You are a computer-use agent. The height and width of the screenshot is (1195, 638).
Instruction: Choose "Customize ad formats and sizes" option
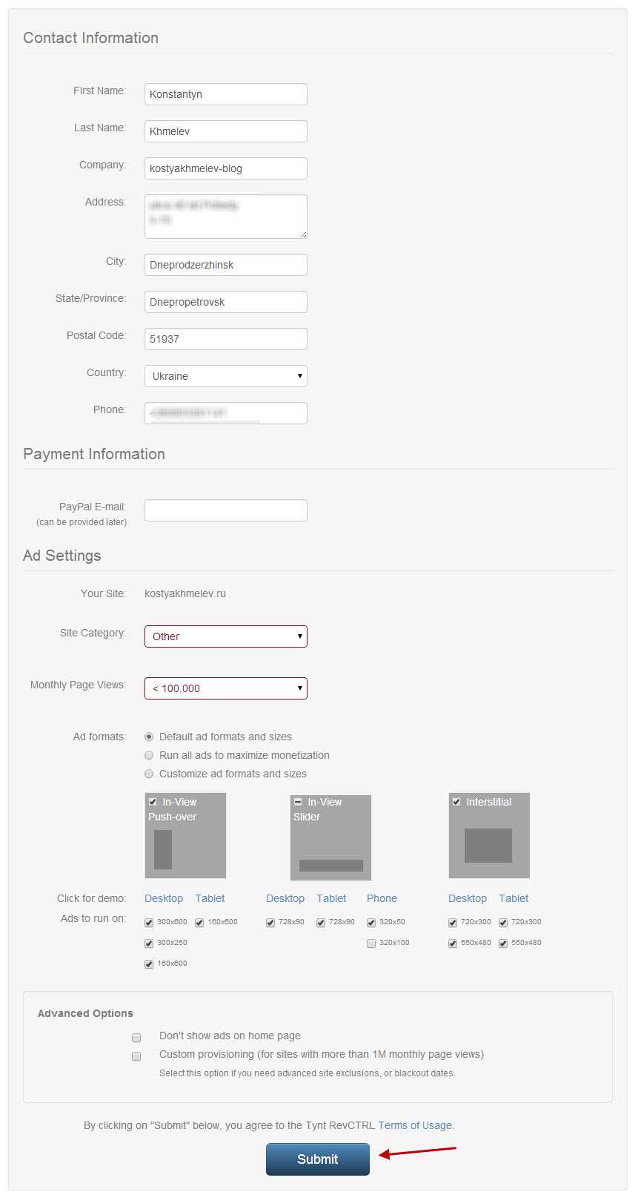point(149,774)
